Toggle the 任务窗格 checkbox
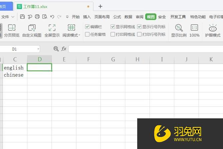This screenshot has width=223, height=149. point(87,34)
